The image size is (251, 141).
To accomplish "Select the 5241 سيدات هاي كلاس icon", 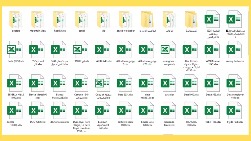I will click(x=58, y=50).
